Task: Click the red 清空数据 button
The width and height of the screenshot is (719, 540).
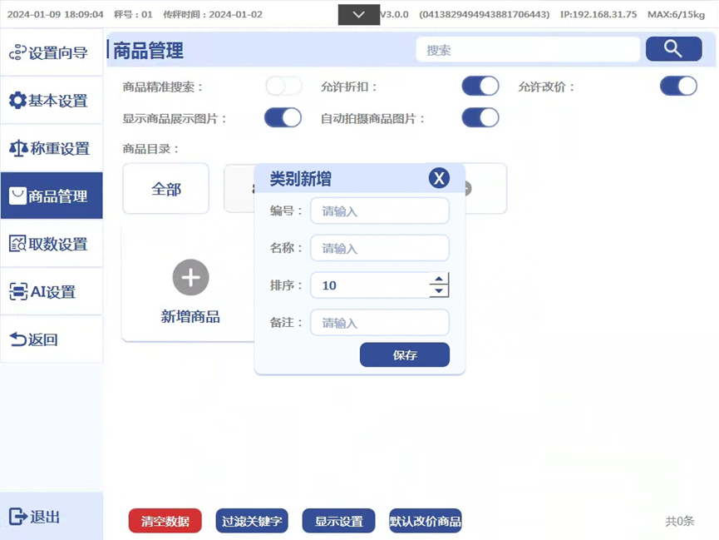Action: tap(165, 521)
